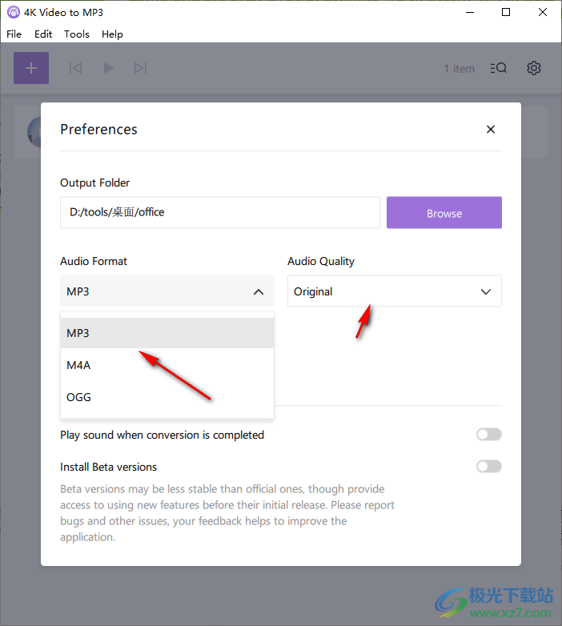Click the Browse button
The width and height of the screenshot is (562, 626).
[444, 212]
